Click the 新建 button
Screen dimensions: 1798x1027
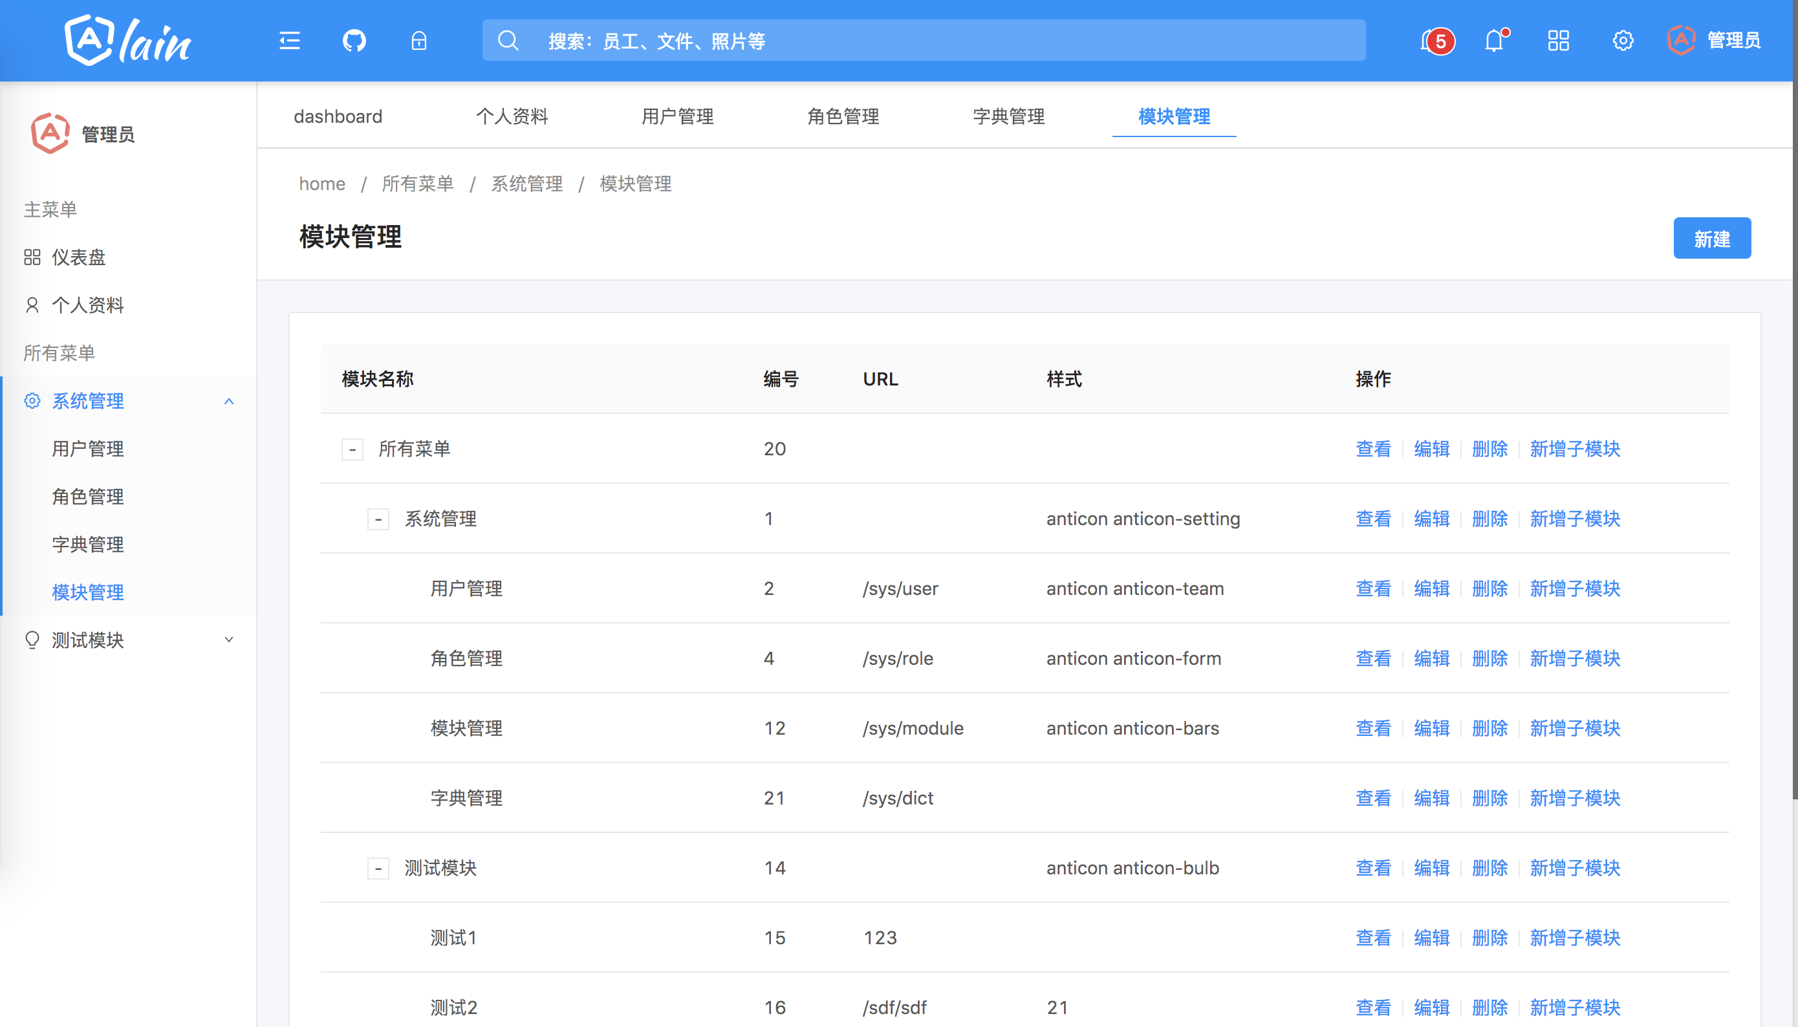click(x=1711, y=239)
